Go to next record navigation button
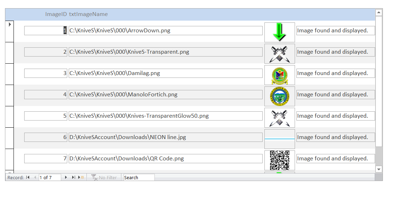This screenshot has height=197, width=395. tap(66, 177)
